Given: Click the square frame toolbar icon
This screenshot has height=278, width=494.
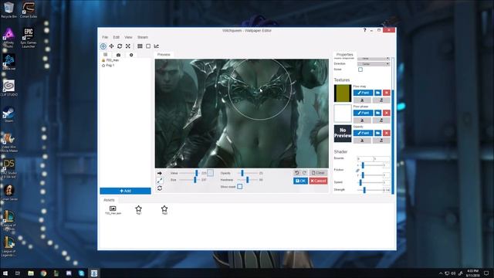Looking at the screenshot, I should (x=148, y=46).
